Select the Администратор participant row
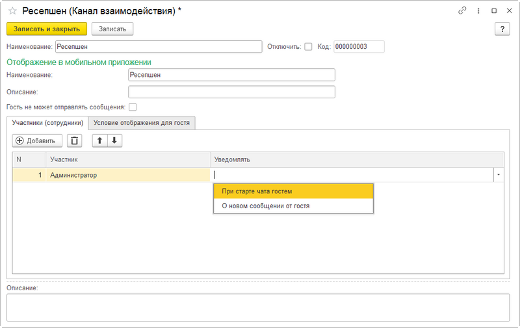This screenshot has height=328, width=520. (111, 175)
